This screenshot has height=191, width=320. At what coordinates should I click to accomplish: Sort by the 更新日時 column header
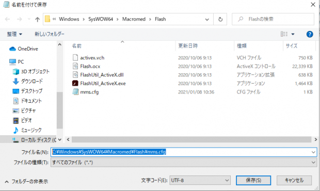(x=188, y=46)
